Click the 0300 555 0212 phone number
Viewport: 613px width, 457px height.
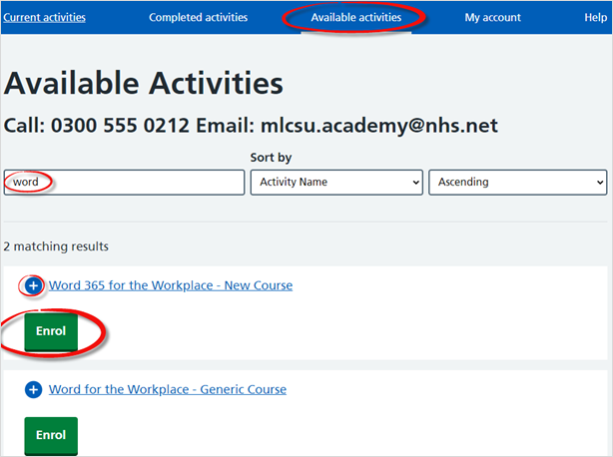pyautogui.click(x=120, y=126)
